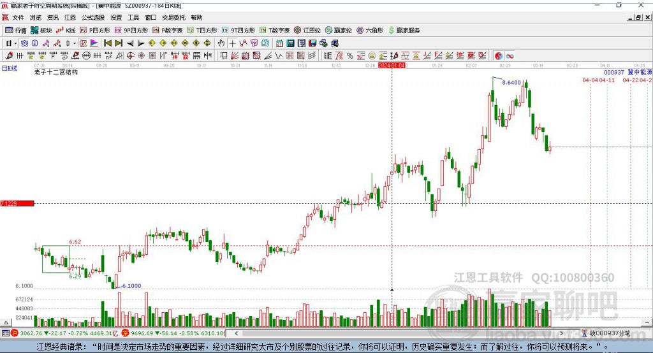Click the 沪 Shanghai index status entry
The height and width of the screenshot is (353, 653).
click(x=15, y=333)
